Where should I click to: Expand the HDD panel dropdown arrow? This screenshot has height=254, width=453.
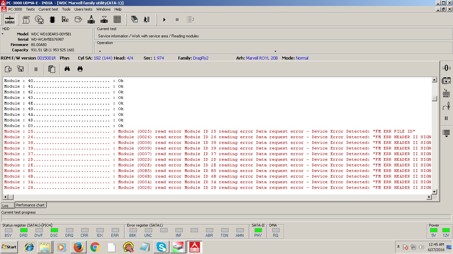[x=3, y=34]
